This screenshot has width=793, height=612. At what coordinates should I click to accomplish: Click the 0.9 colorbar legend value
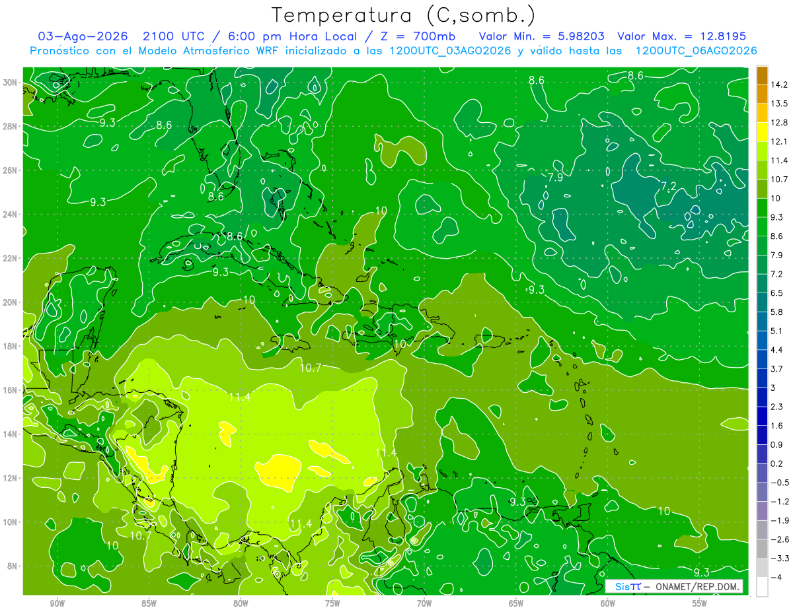coord(778,444)
